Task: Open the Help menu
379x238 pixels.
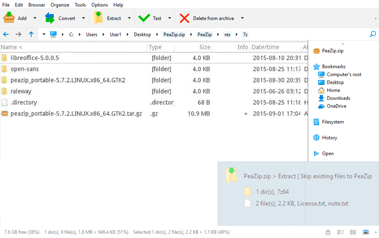Action: (118, 5)
